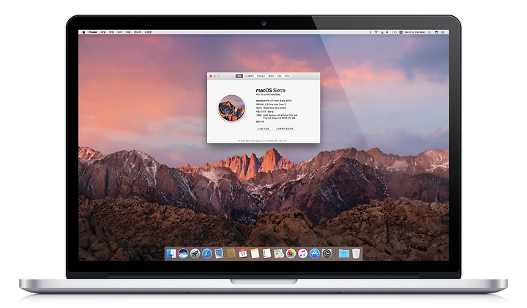Viewport: 527px width, 308px height.
Task: Click the 'macOS Sierra' title text
Action: coord(271,90)
